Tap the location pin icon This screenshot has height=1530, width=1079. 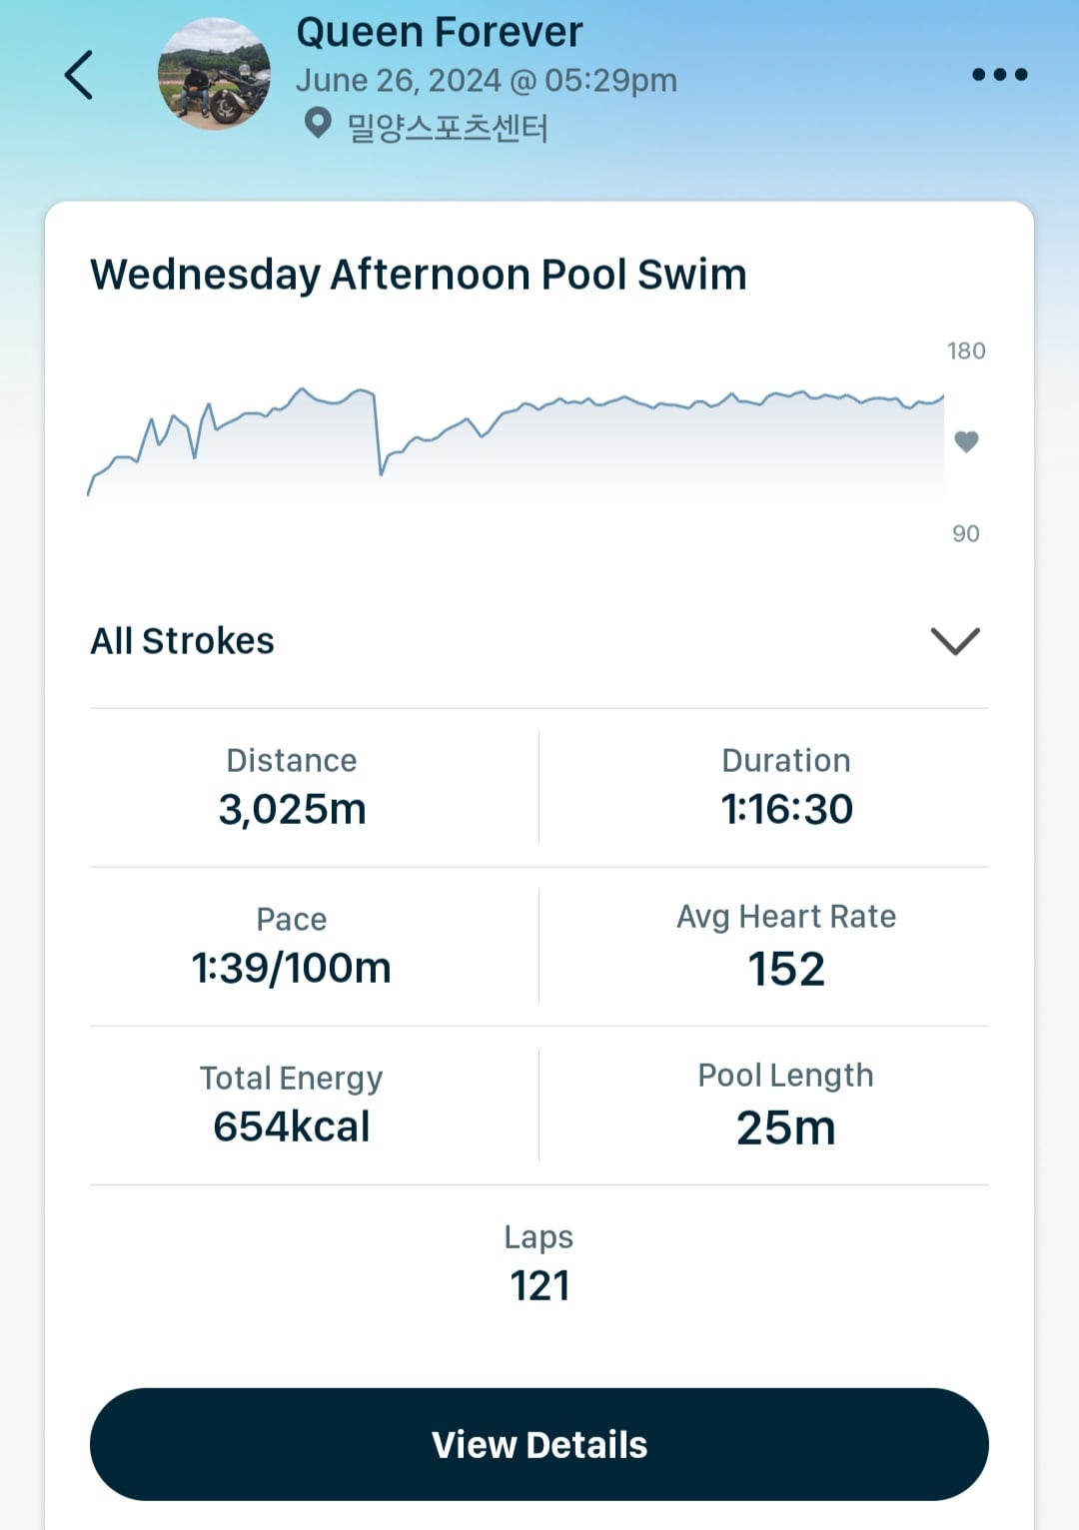click(318, 125)
